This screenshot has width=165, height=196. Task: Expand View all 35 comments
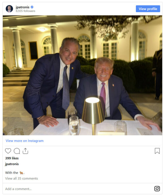[x=21, y=178]
